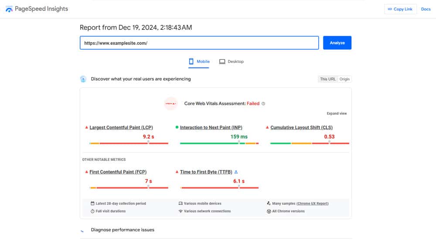436x244 pixels.
Task: Open the Docs link
Action: (426, 9)
